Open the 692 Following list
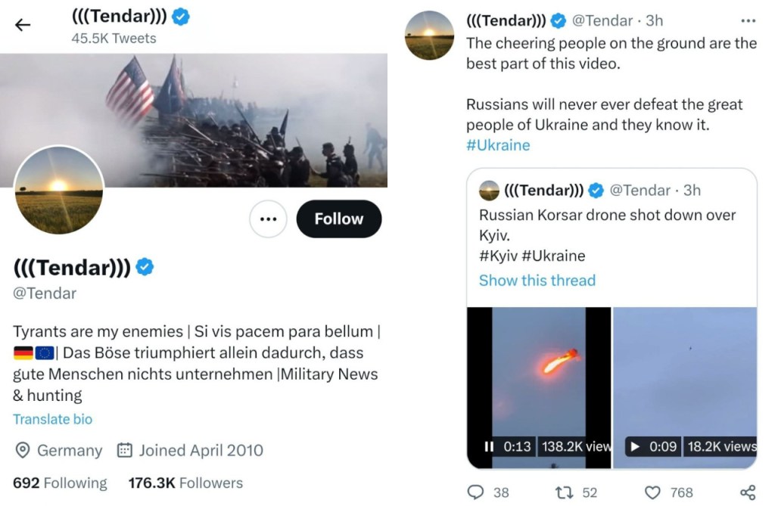Viewport: 775px width, 506px height. [61, 483]
